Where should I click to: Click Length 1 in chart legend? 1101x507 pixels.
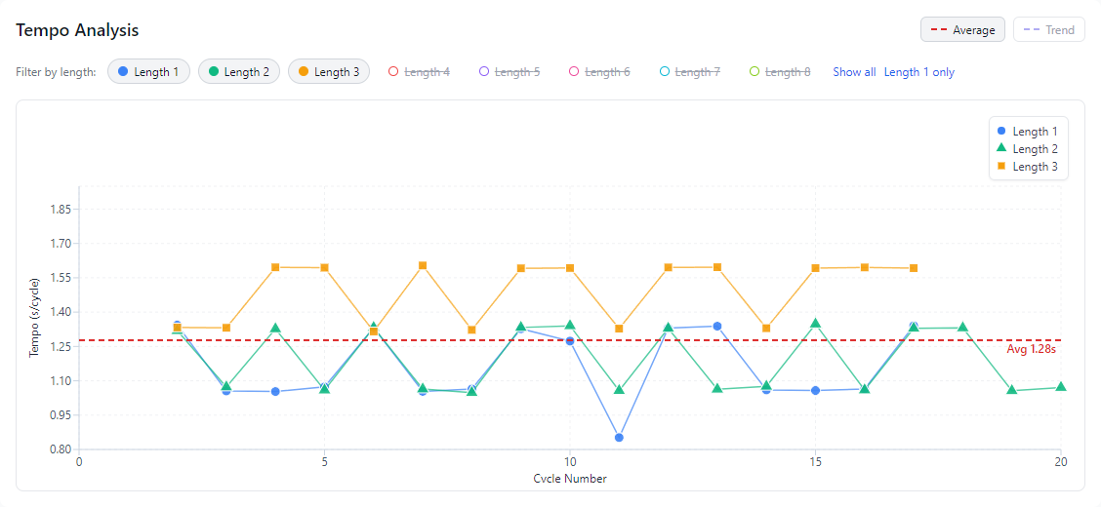[x=1027, y=131]
